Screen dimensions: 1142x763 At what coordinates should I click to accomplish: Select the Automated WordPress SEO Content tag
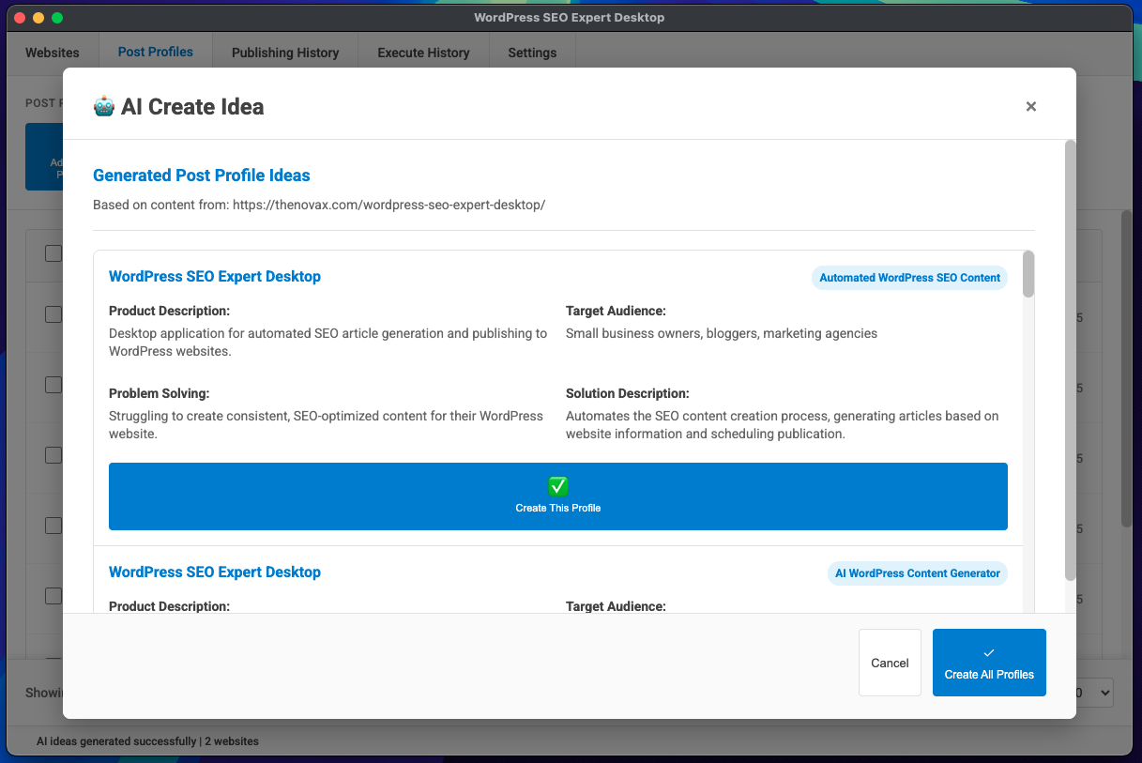(909, 278)
